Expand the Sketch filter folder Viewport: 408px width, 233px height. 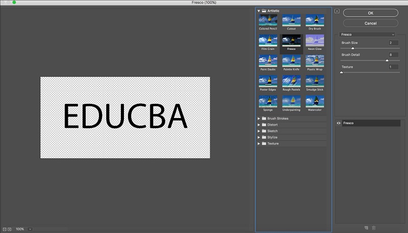[x=259, y=131]
